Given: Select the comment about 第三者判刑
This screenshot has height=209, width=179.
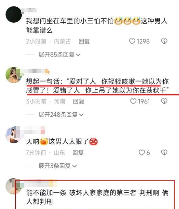Looking at the screenshot, I should point(97,197).
